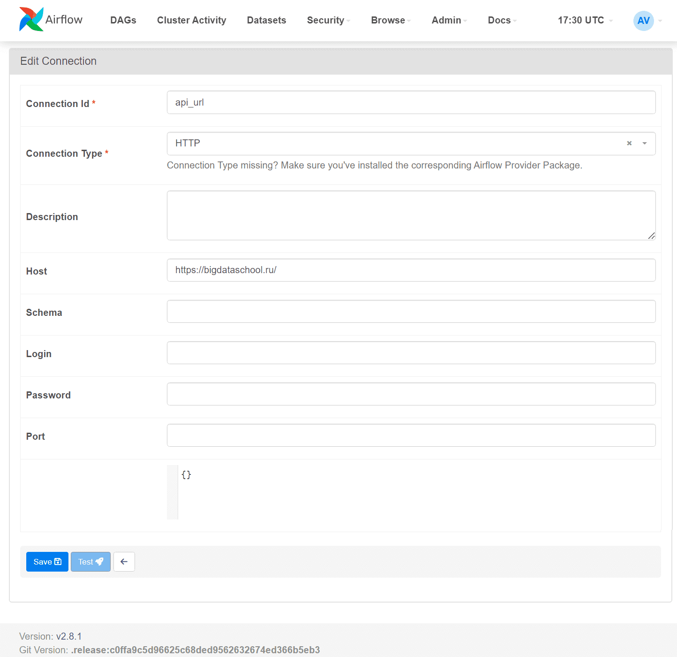Go to the DAGs page
Viewport: 677px width, 657px height.
point(123,20)
